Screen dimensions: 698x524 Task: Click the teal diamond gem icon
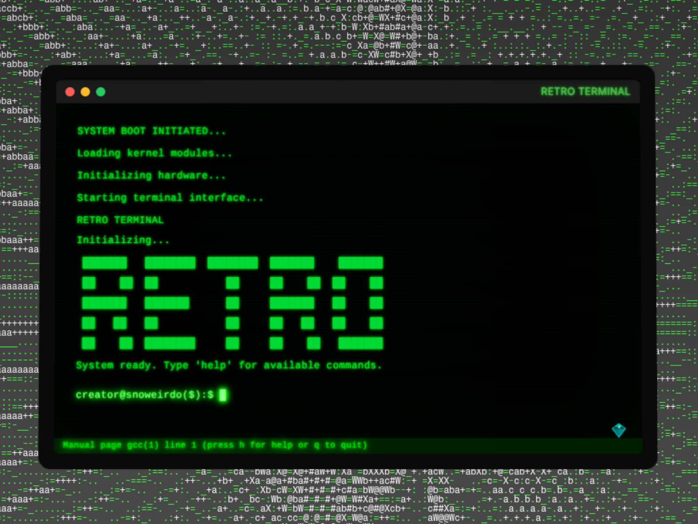[619, 430]
